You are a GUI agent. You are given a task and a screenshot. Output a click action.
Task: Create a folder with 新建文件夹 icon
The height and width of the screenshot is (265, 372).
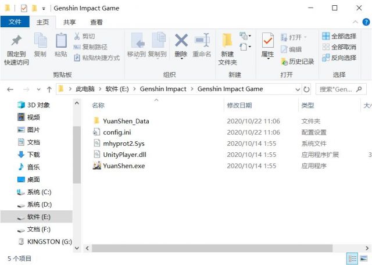click(227, 41)
